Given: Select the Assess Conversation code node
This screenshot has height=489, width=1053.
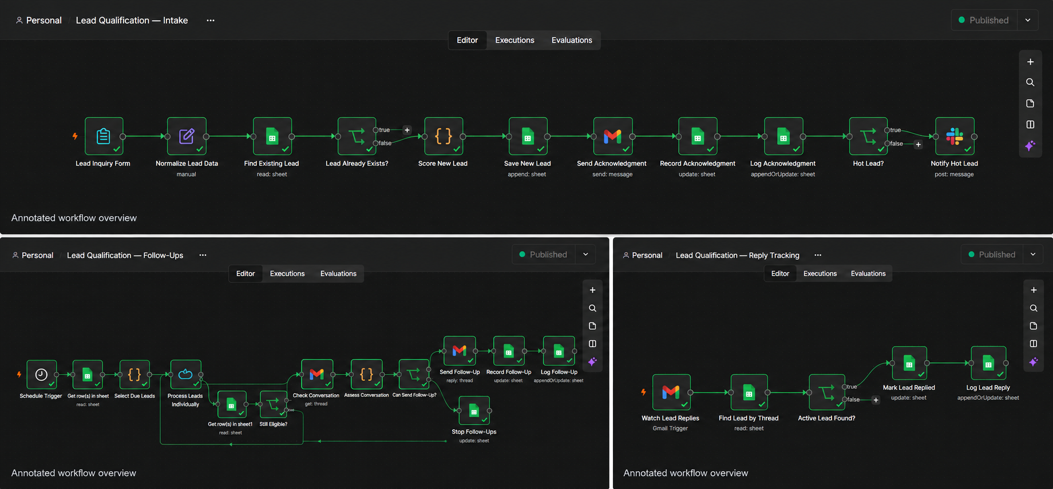Looking at the screenshot, I should [x=367, y=374].
